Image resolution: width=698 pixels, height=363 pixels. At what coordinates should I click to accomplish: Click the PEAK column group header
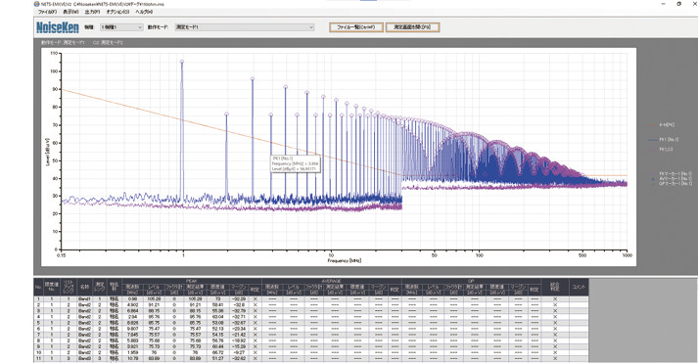(x=192, y=281)
